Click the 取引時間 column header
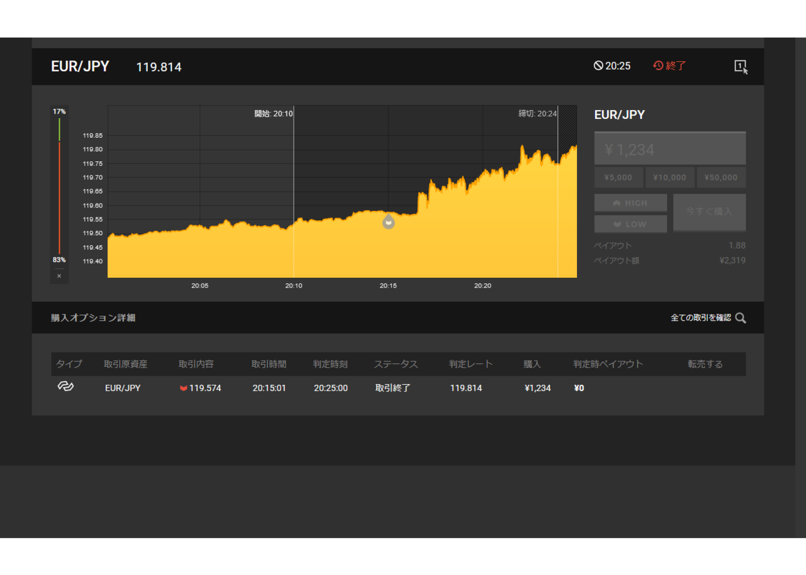 (269, 364)
